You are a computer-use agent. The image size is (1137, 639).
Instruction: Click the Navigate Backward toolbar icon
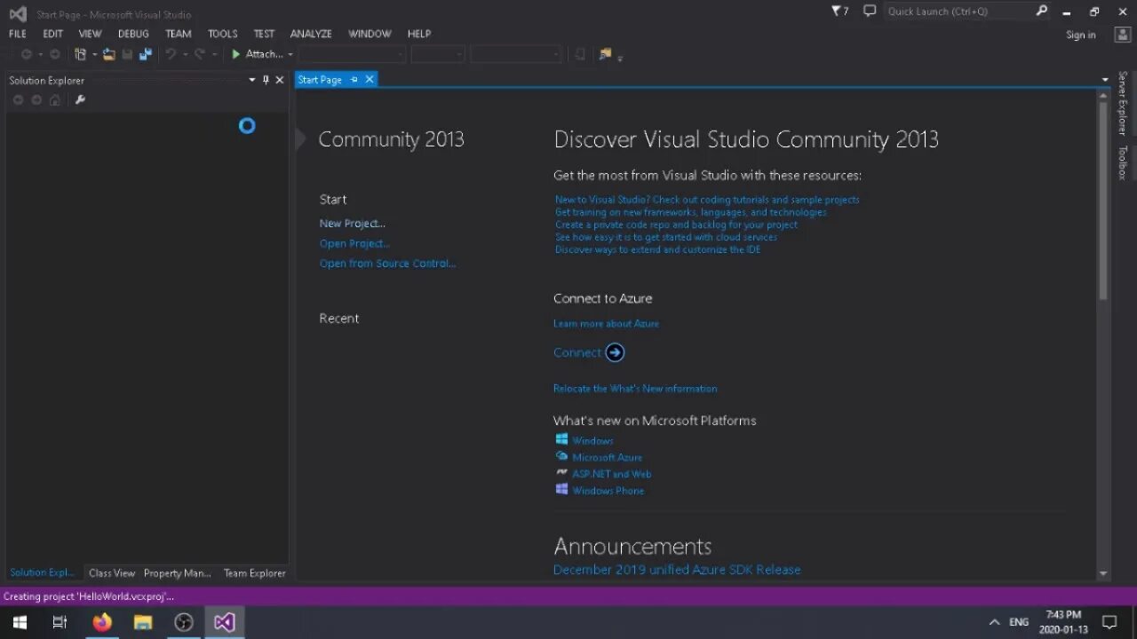[27, 54]
